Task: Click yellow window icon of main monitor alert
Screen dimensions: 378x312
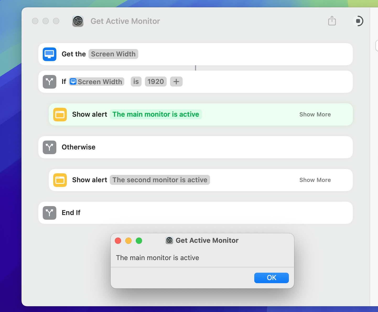Action: pyautogui.click(x=60, y=115)
